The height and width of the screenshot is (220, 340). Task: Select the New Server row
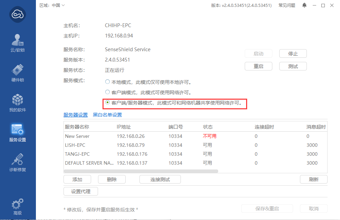(195, 136)
